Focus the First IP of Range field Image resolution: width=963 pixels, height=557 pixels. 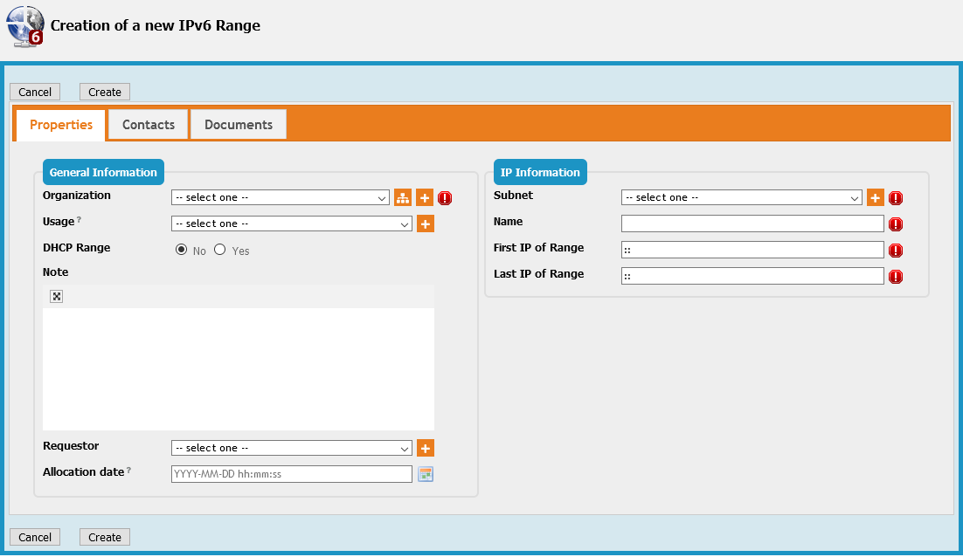(x=752, y=251)
